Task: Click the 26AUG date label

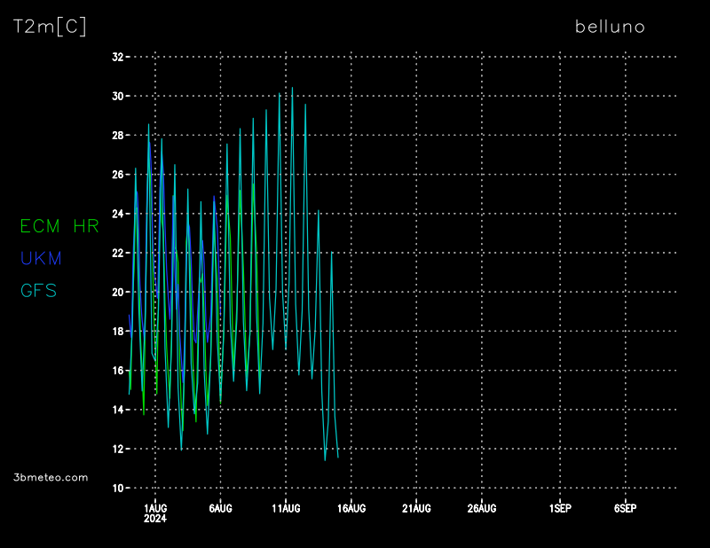Action: coord(481,508)
